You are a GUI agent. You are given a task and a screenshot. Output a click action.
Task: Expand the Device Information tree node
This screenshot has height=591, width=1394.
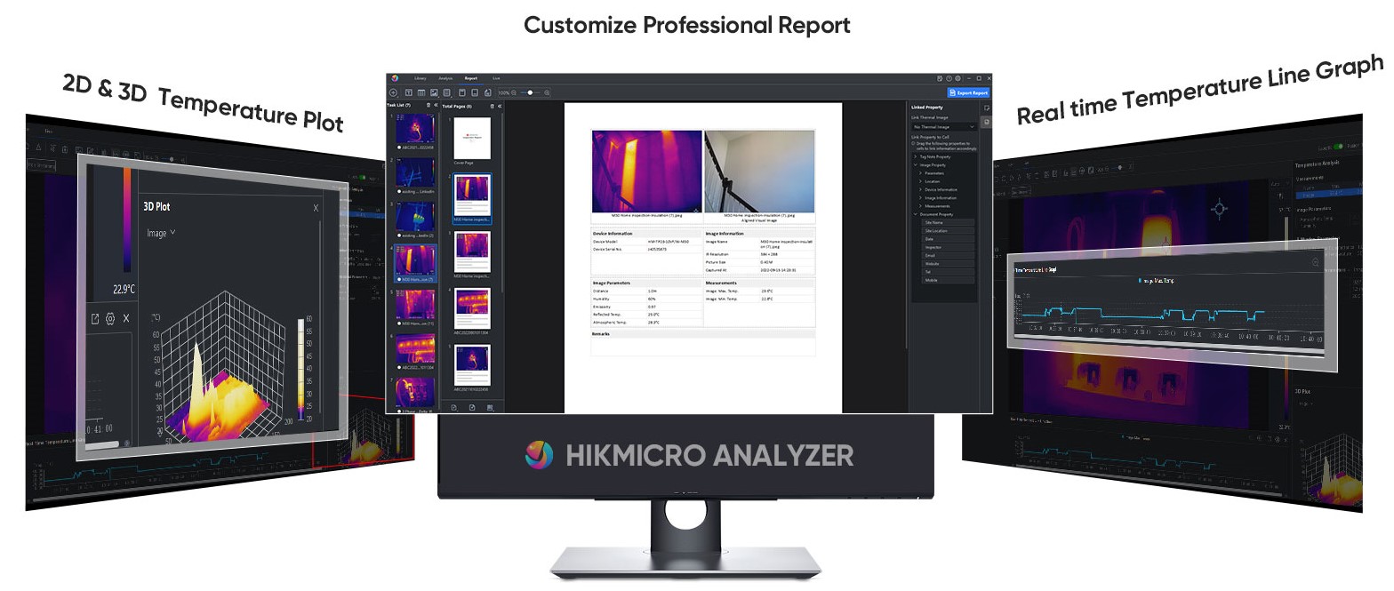(x=921, y=189)
